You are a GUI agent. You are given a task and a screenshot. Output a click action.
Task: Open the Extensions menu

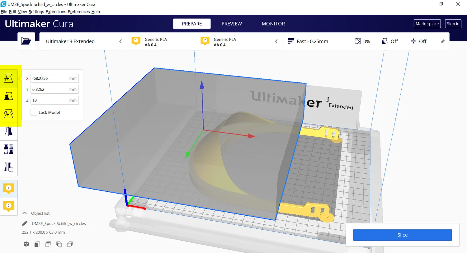[x=56, y=12]
